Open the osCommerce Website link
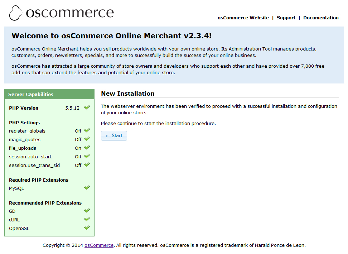 point(243,18)
